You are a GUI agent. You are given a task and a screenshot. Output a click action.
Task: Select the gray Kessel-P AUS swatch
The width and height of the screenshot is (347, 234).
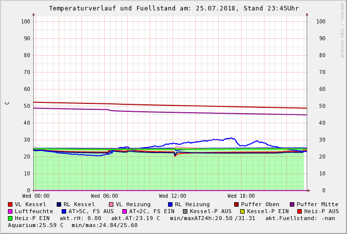[x=185, y=212]
